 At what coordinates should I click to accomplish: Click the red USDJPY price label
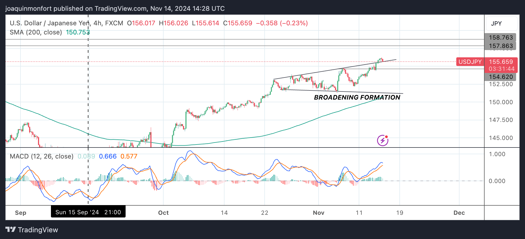[470, 62]
